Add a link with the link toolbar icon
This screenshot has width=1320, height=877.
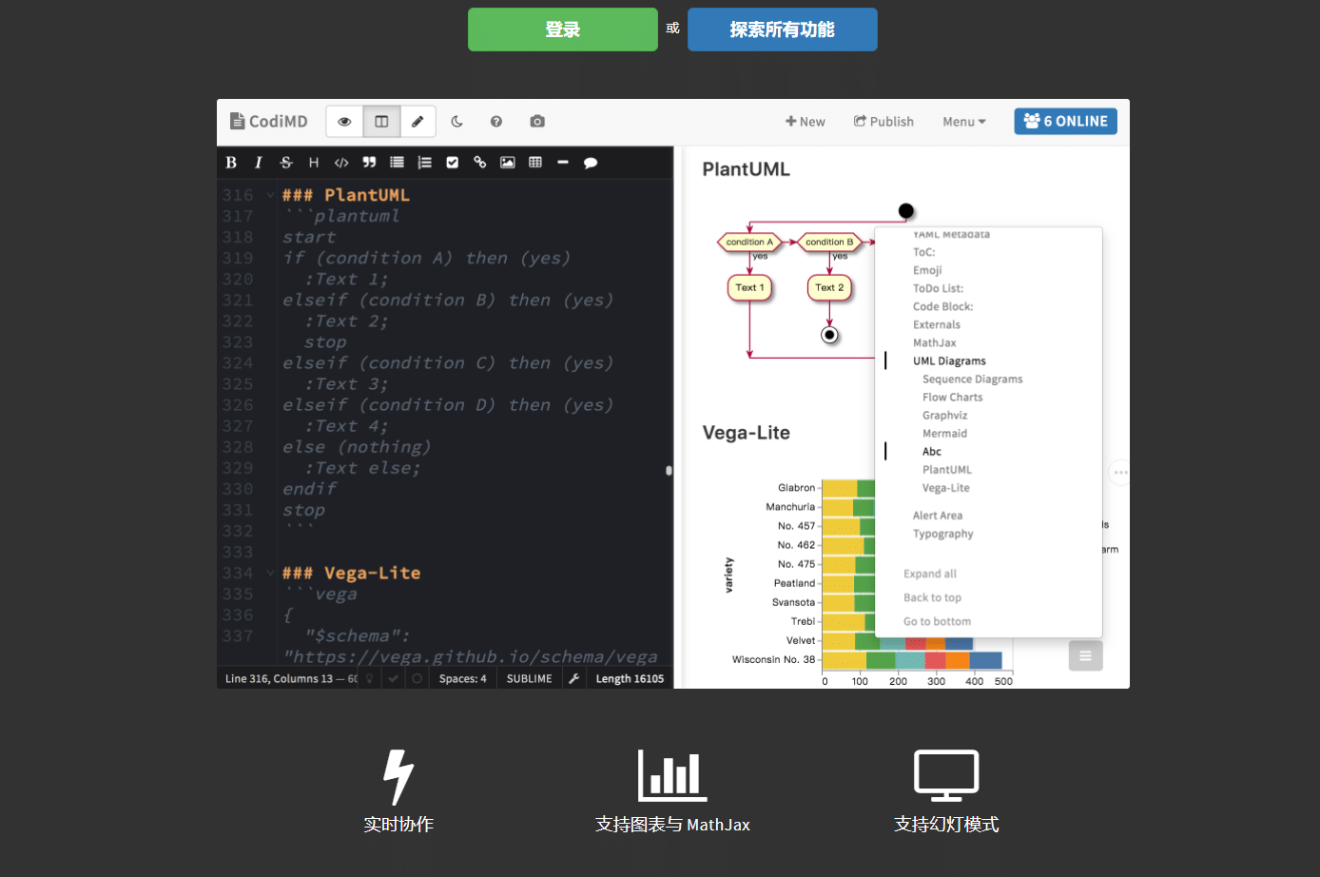[x=479, y=162]
